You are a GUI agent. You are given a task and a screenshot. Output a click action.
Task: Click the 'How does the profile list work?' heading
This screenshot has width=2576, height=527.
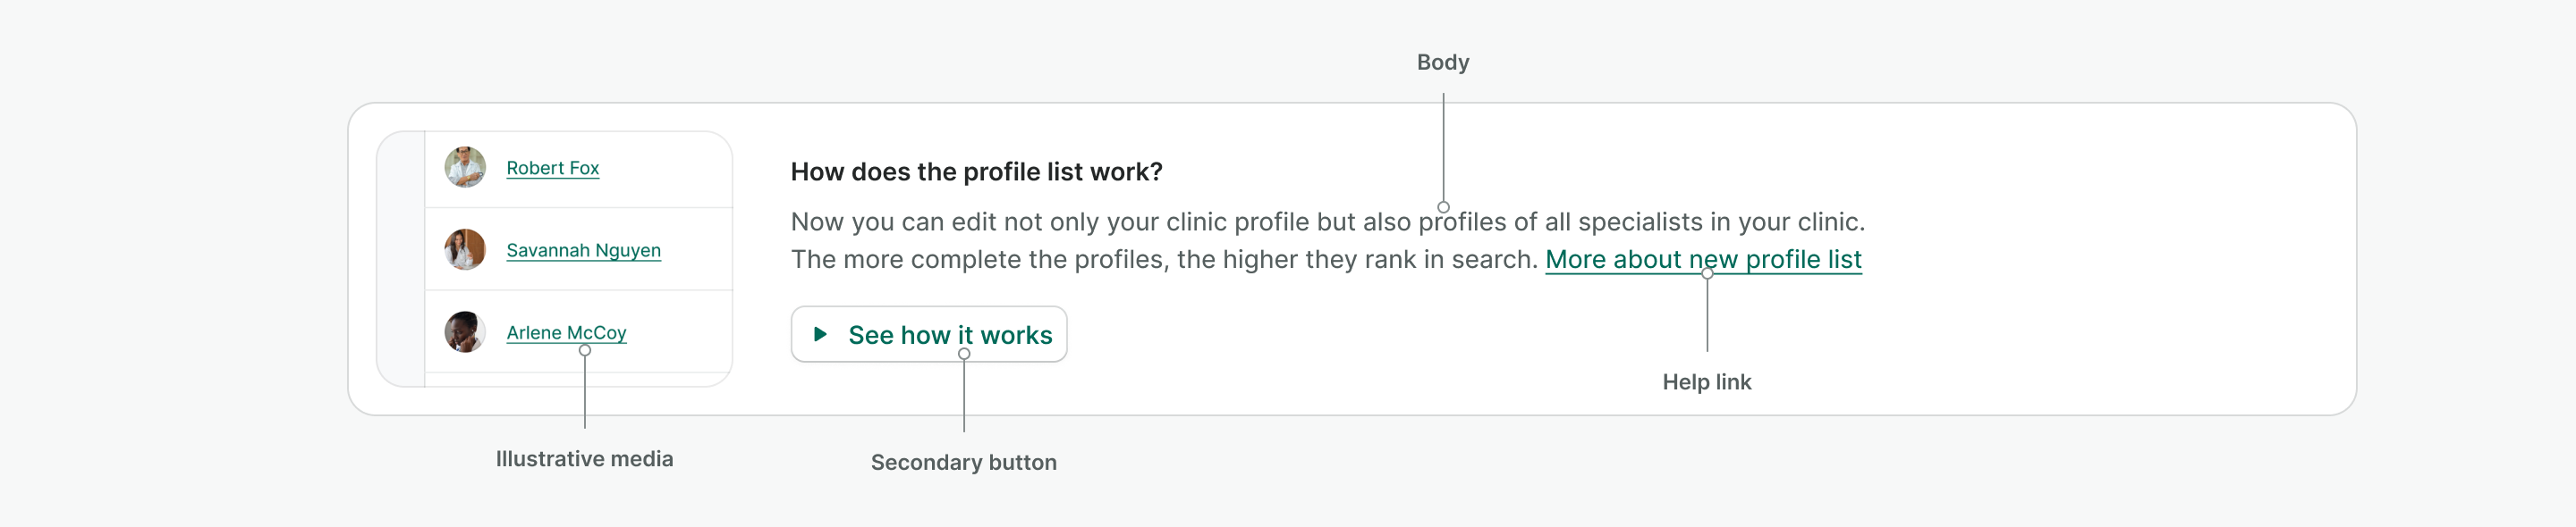click(976, 171)
